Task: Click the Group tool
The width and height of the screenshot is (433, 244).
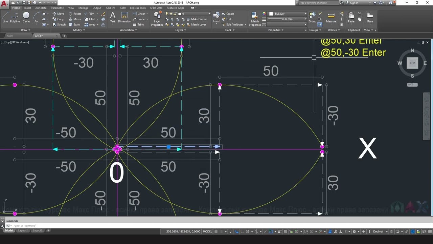Action: click(x=312, y=17)
